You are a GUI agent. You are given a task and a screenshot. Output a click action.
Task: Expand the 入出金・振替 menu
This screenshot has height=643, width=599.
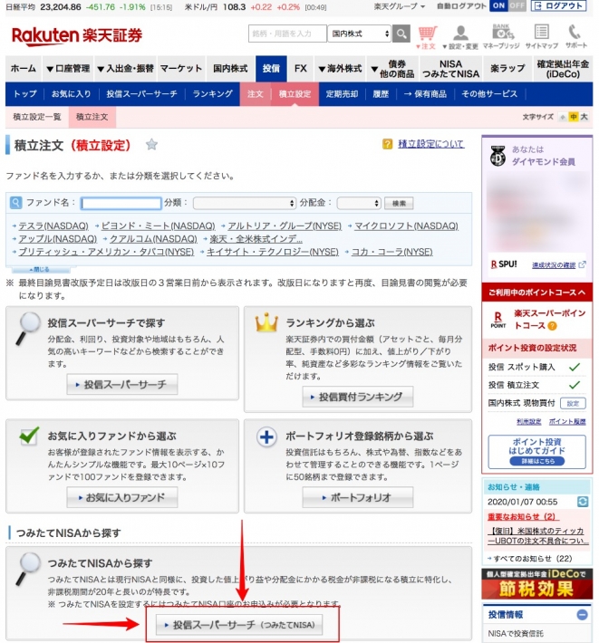125,69
